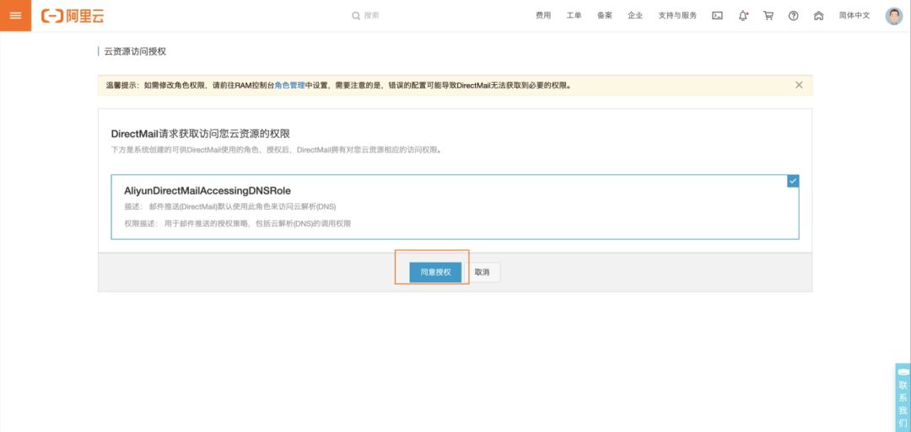
Task: Open the 费用 menu
Action: (x=543, y=16)
